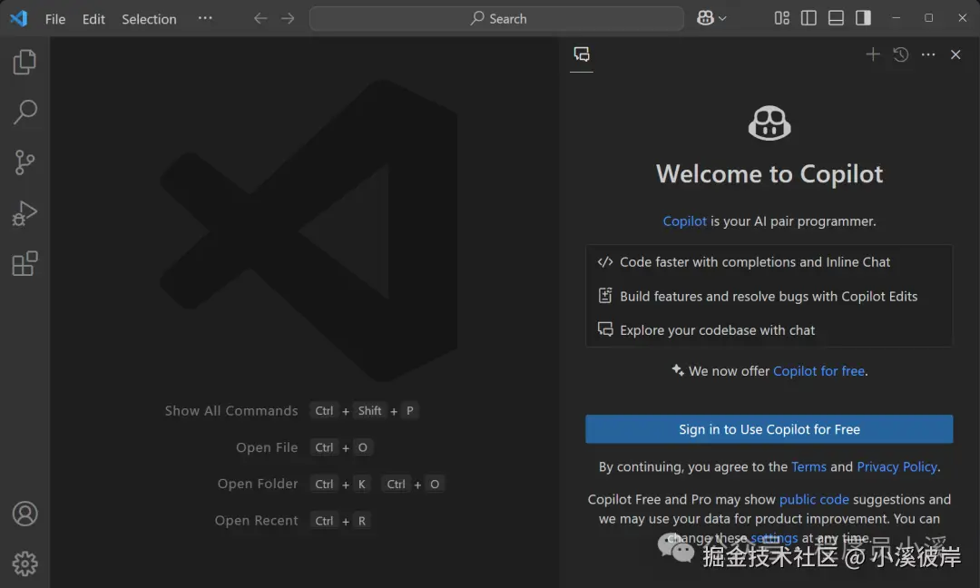This screenshot has width=980, height=588.
Task: Click the large Copilot logo
Action: (769, 122)
